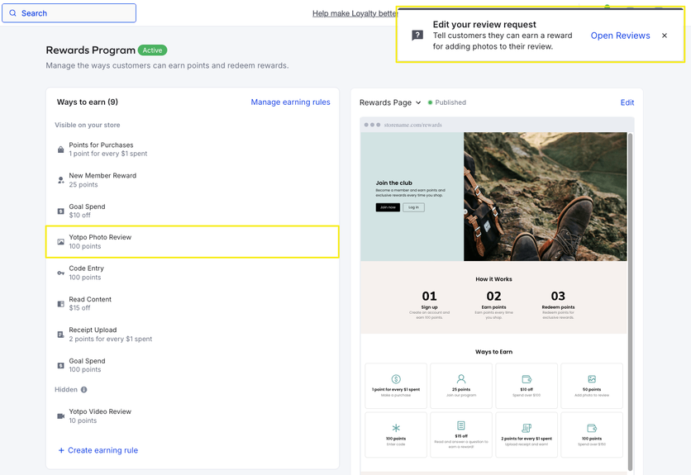Click the dollar icon card in preview
Screen dimensions: 691x475
click(x=396, y=379)
